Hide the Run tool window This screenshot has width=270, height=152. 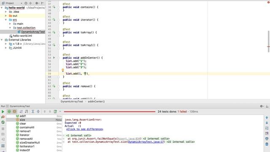pyautogui.click(x=267, y=106)
